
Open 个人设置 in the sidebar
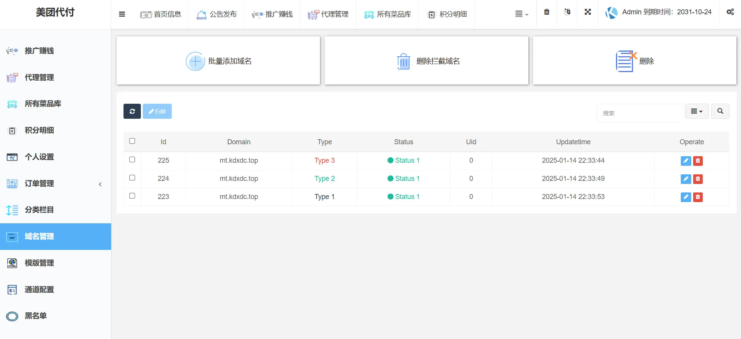click(56, 157)
